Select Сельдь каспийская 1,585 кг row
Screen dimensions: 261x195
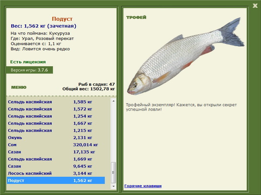click(56, 102)
